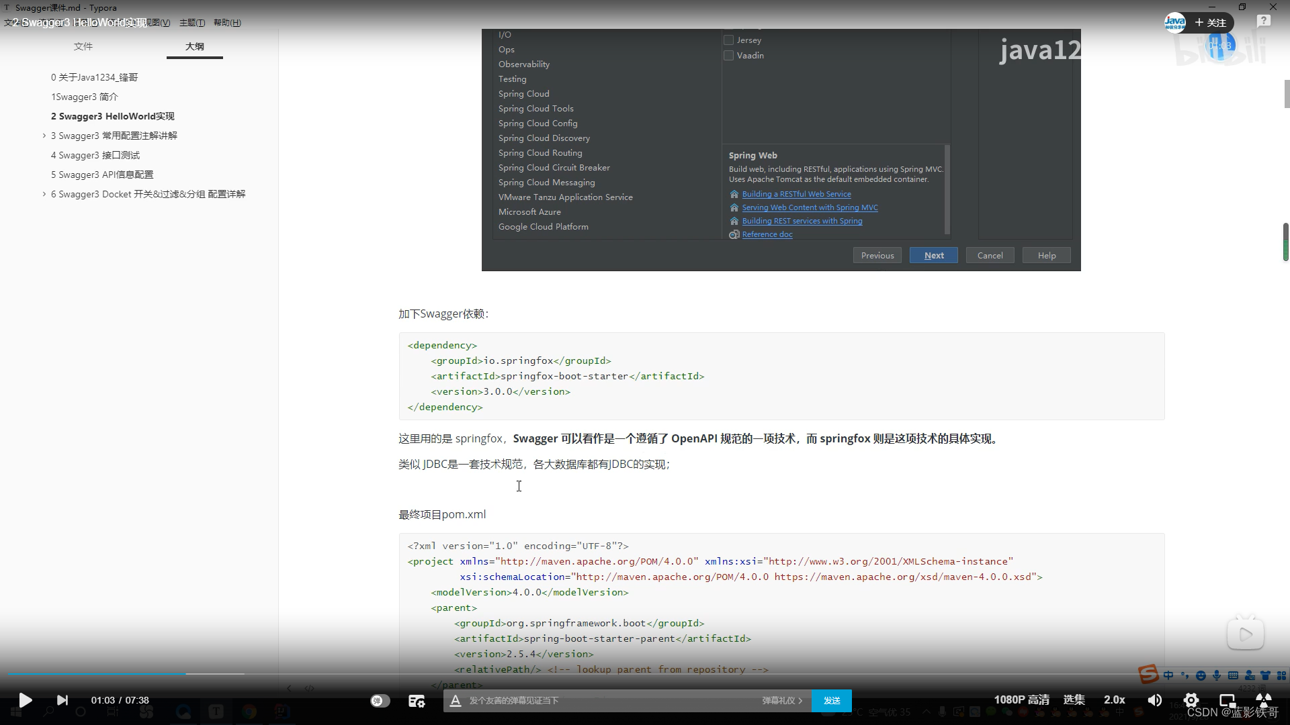Image resolution: width=1290 pixels, height=725 pixels.
Task: Switch to 文件 sidebar tab
Action: 83,46
